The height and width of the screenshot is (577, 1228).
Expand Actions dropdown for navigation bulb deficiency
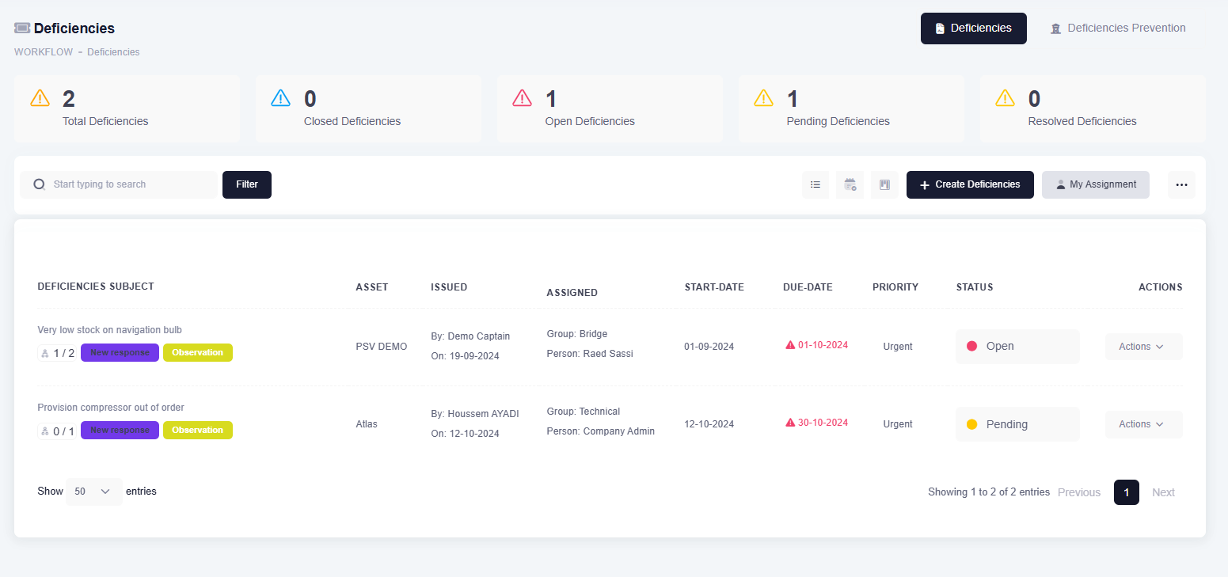(1142, 347)
